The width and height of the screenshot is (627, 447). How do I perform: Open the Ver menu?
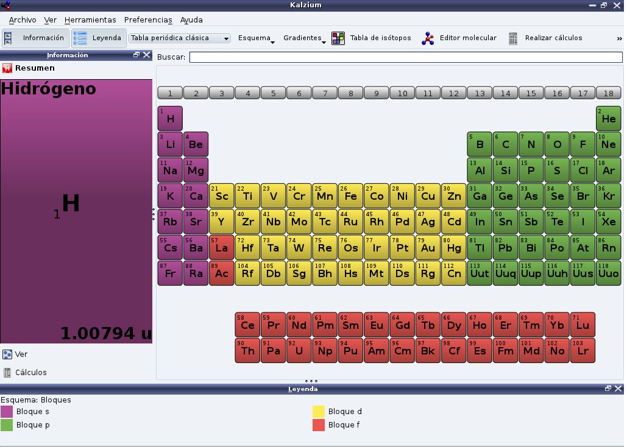50,19
